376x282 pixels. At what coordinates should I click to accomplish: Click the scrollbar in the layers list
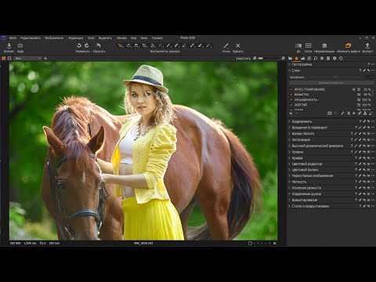[374, 92]
